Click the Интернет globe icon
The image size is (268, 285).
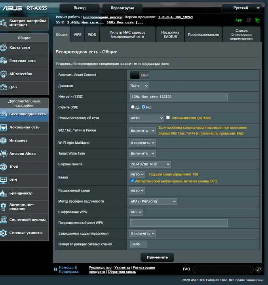point(3,141)
